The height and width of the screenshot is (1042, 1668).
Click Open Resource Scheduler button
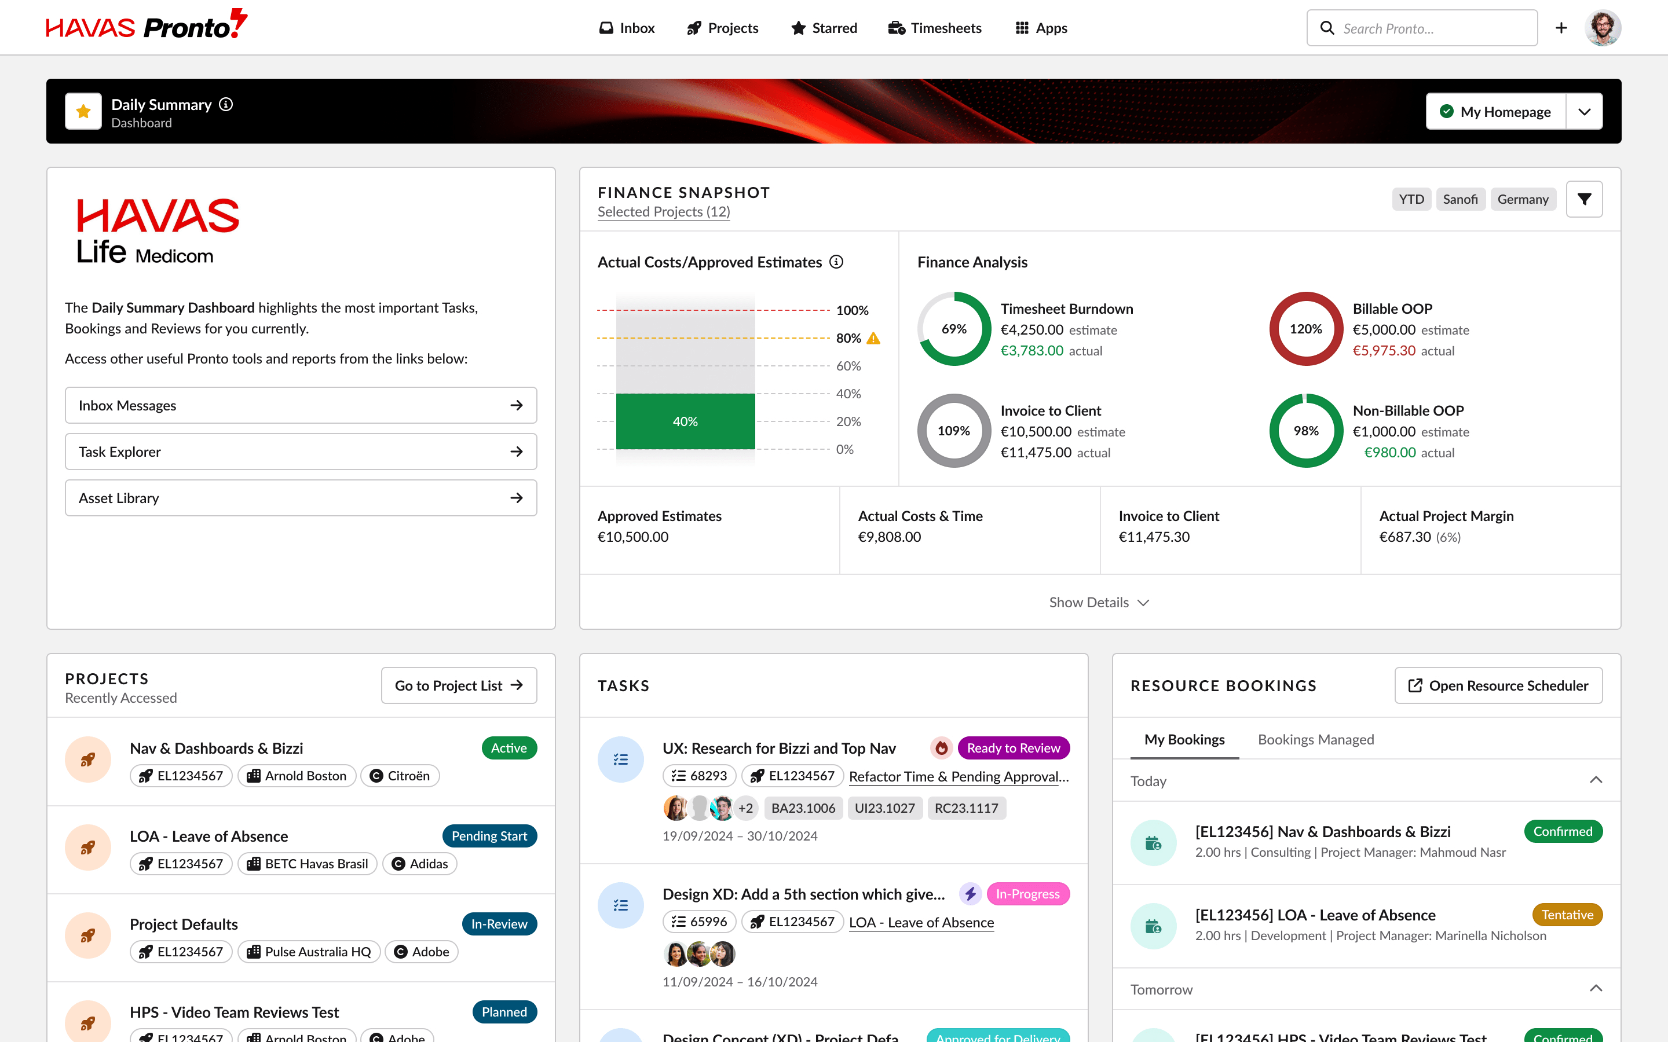coord(1498,685)
